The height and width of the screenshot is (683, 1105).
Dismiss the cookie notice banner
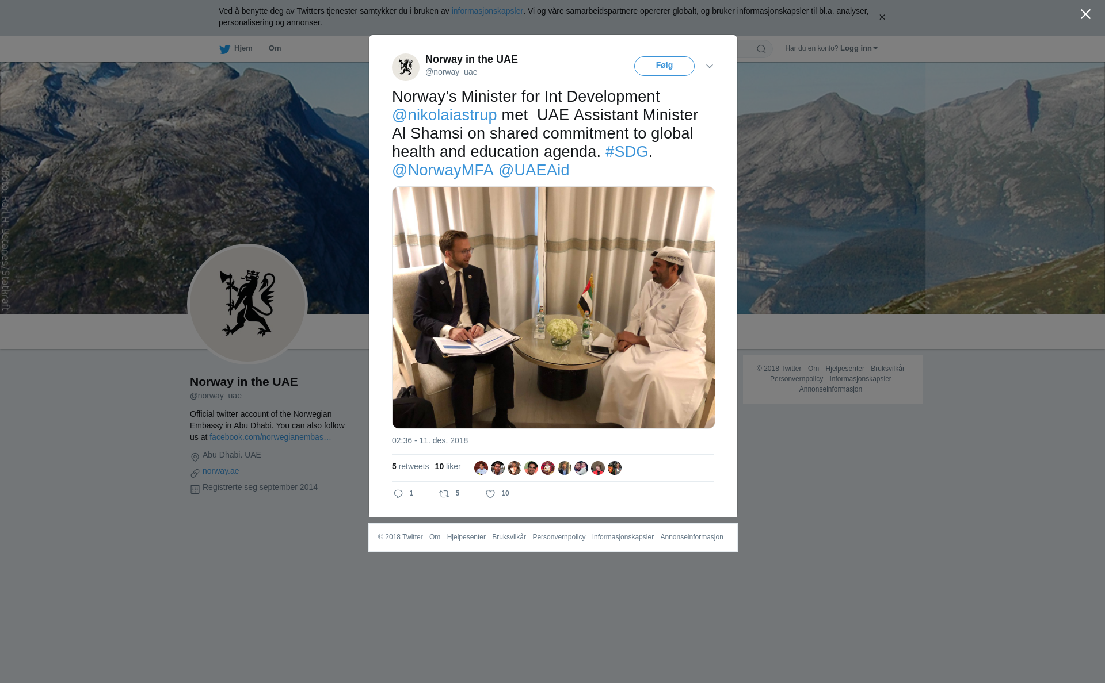[x=882, y=17]
